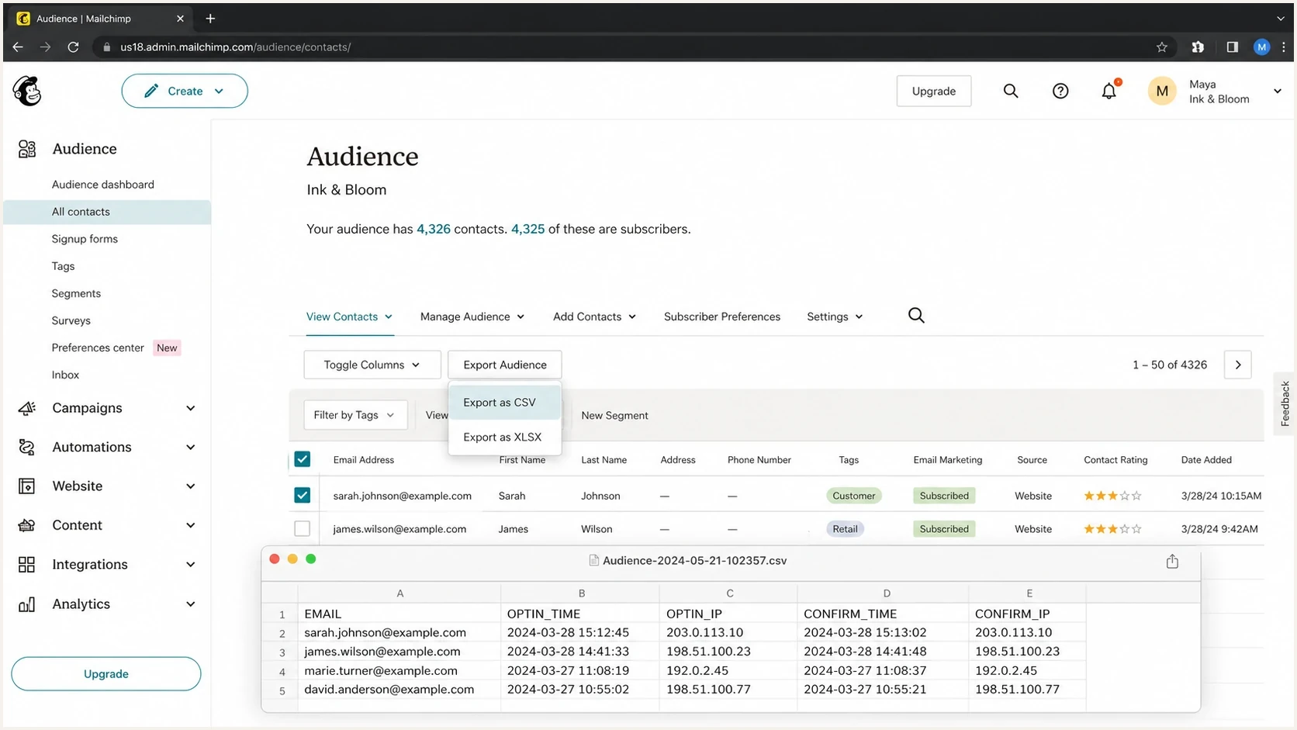Click the header Upgrade button

tap(934, 91)
